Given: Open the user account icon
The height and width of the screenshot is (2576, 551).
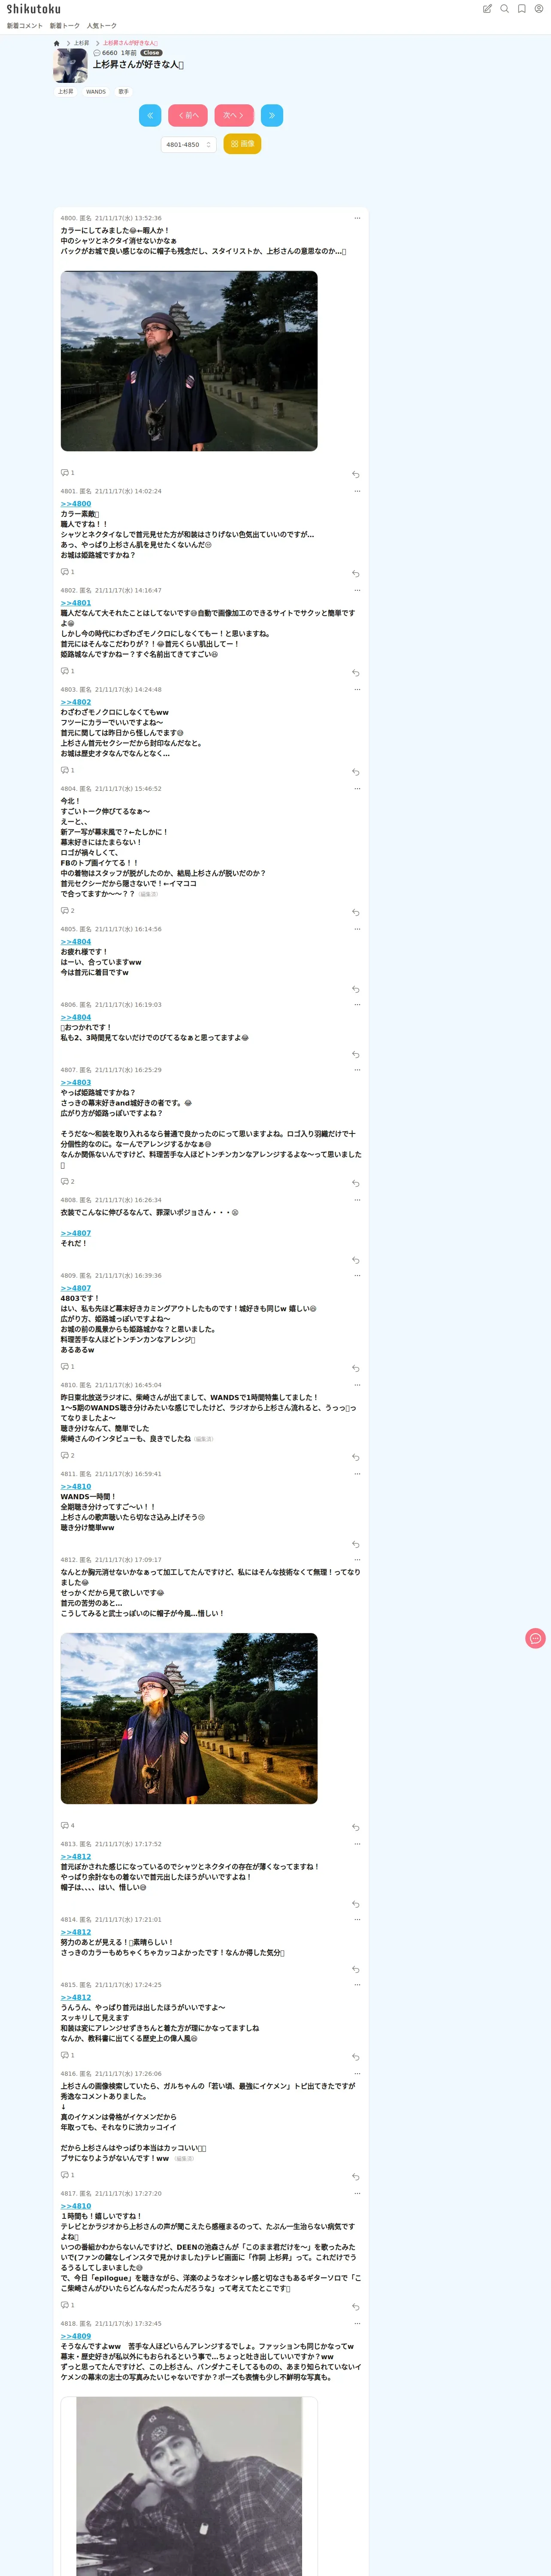Looking at the screenshot, I should [x=538, y=9].
